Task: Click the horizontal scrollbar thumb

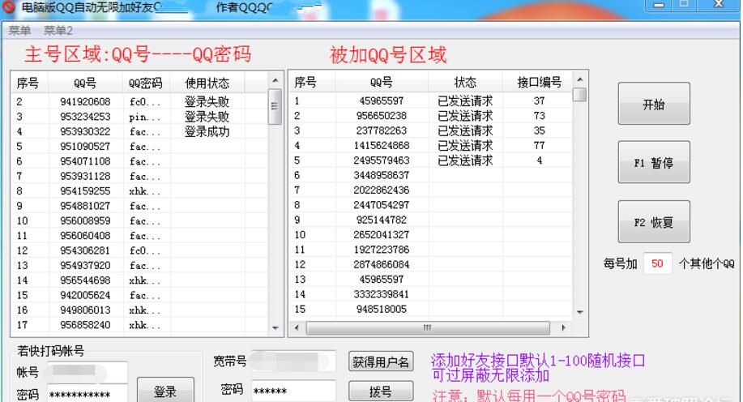Action: pos(428,327)
